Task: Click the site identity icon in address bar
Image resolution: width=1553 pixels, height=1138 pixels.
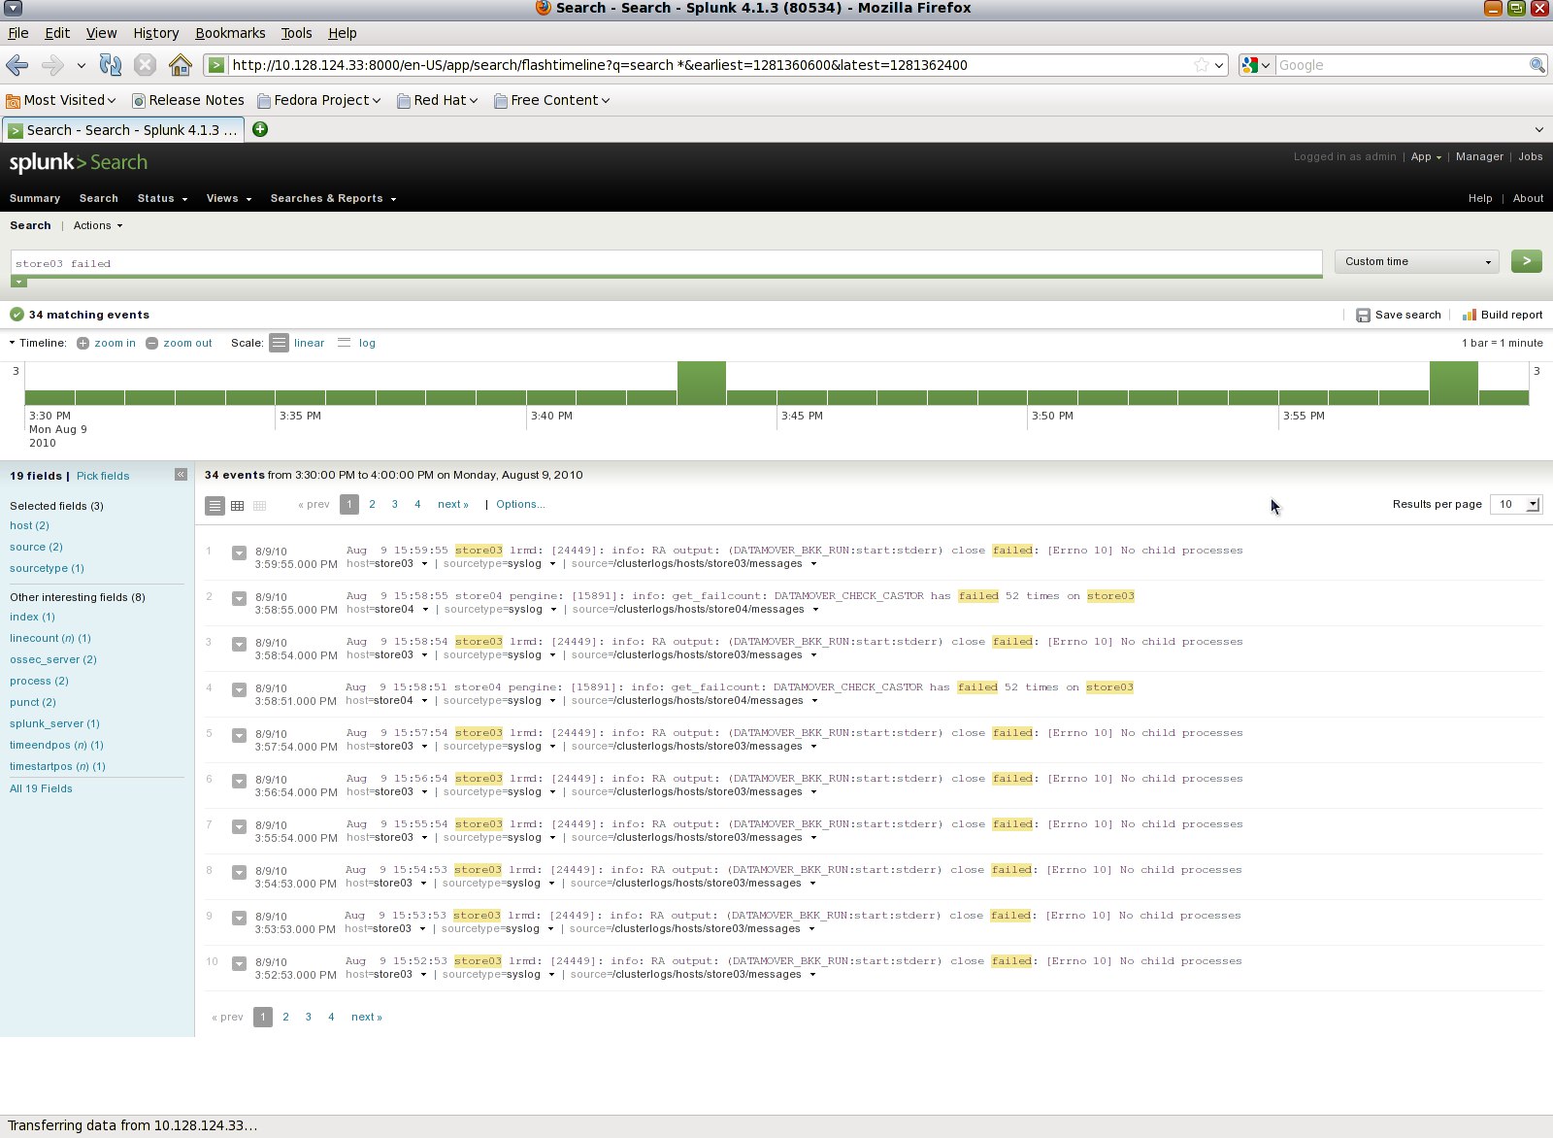Action: (216, 65)
